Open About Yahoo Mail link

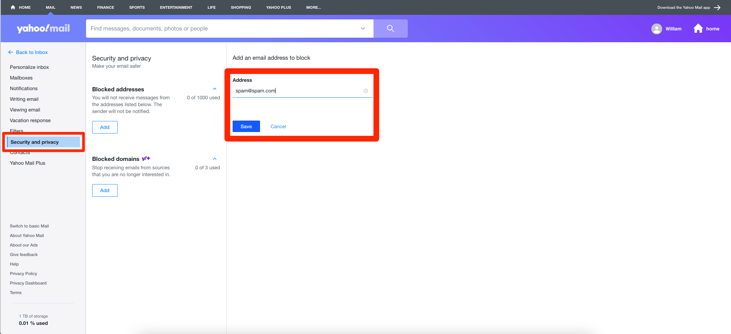point(27,235)
